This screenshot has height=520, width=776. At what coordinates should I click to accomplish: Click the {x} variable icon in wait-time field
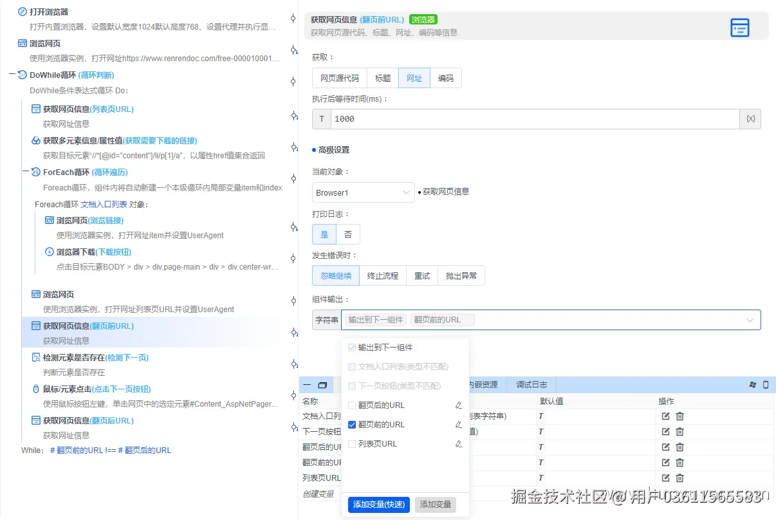[750, 119]
